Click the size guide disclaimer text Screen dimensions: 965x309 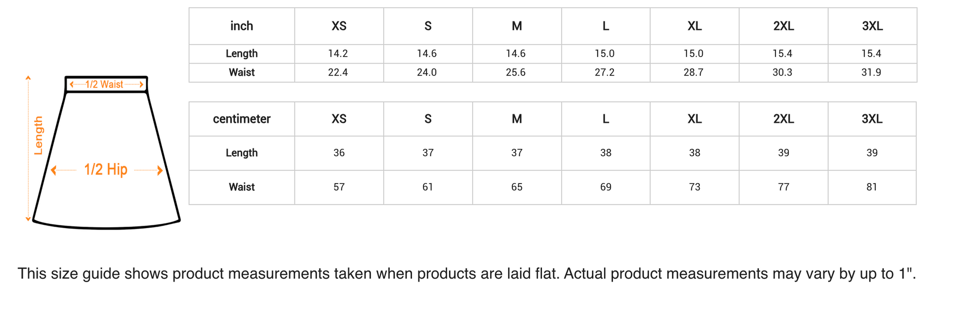(x=467, y=274)
